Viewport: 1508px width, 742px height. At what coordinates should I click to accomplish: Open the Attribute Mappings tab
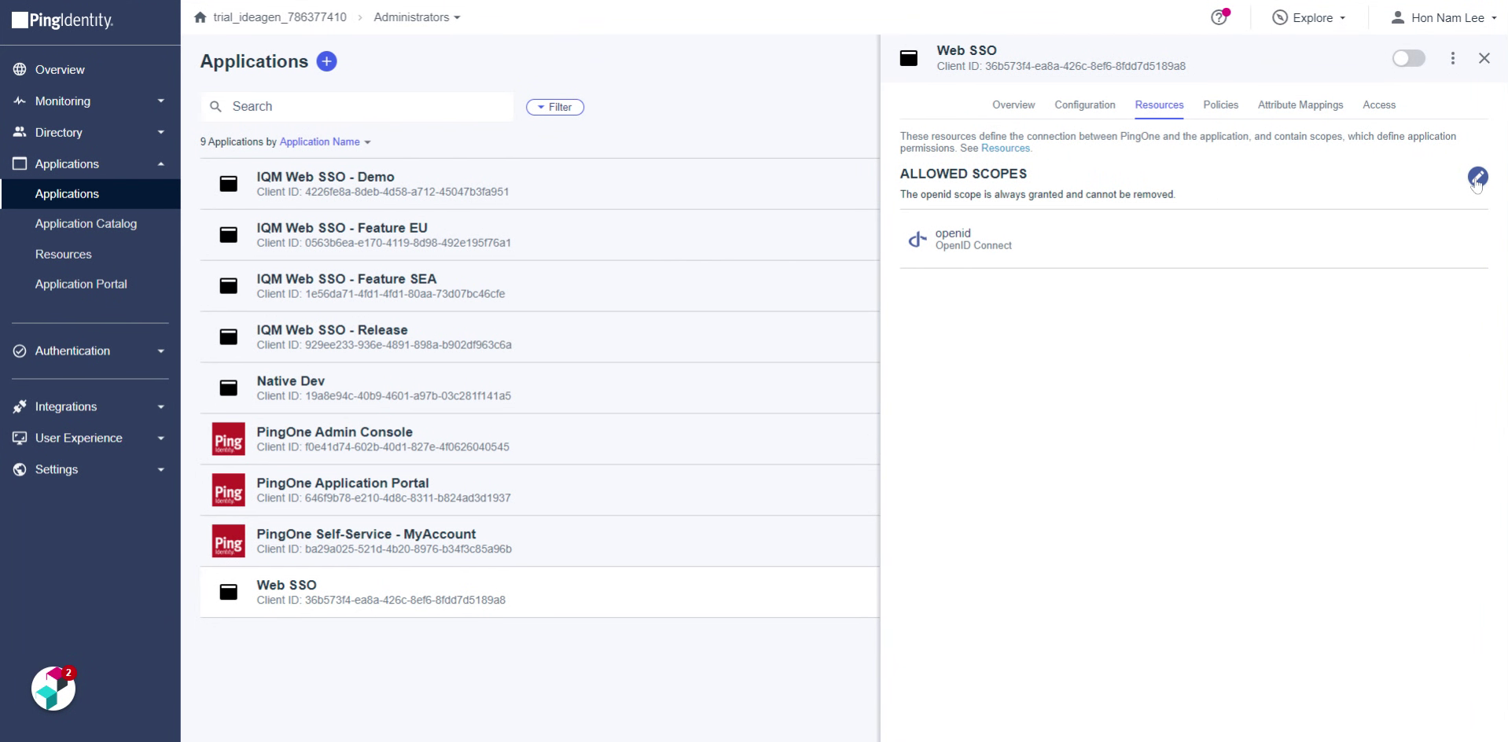(x=1300, y=105)
